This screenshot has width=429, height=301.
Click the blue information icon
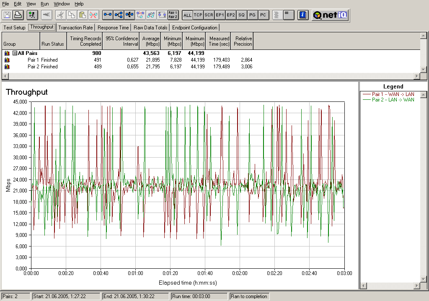[x=302, y=15]
